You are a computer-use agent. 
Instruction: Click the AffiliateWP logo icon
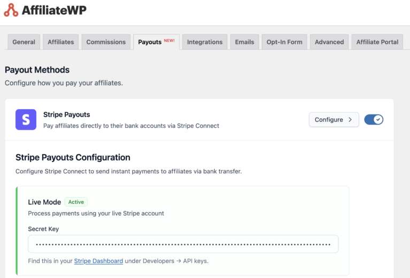(11, 10)
